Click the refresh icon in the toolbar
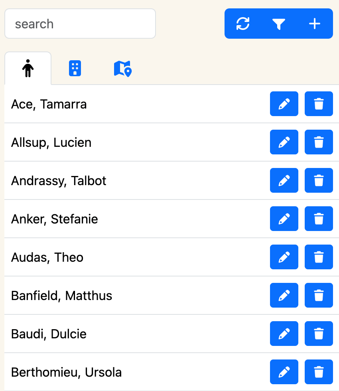Image resolution: width=339 pixels, height=391 pixels. tap(242, 24)
